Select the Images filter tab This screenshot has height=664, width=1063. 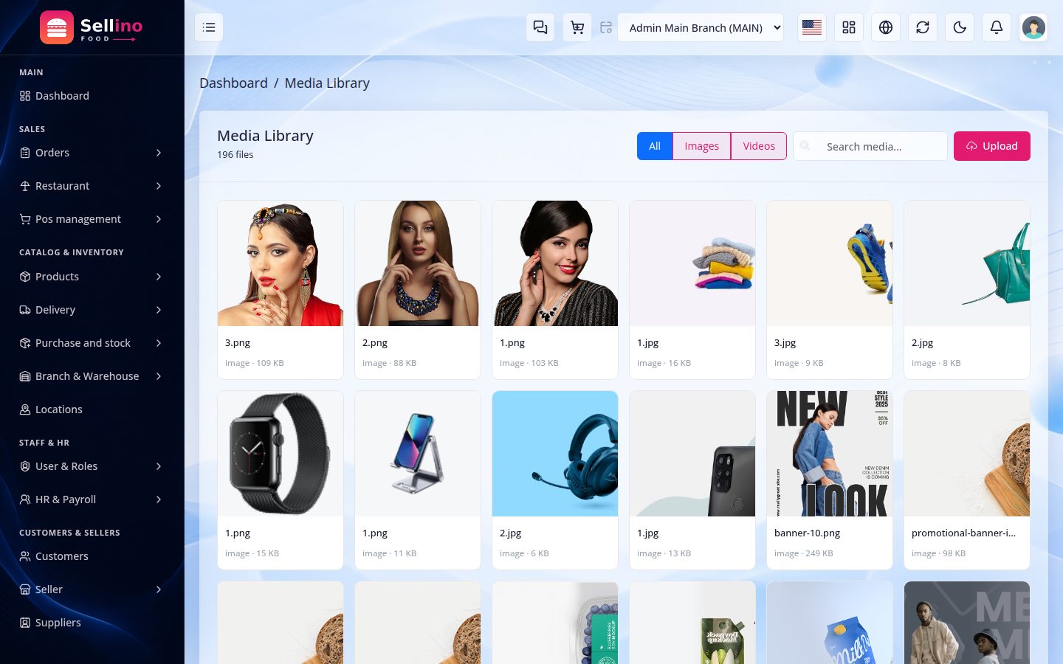(701, 146)
